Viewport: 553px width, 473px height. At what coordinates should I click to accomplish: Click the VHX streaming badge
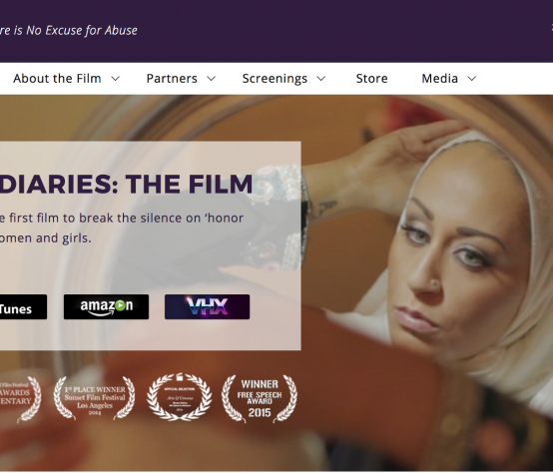coord(207,306)
